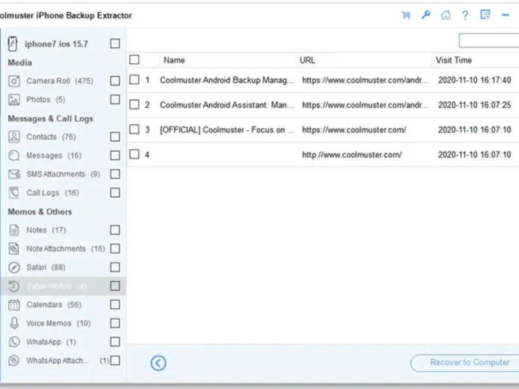Enable the Contacts checkbox
Viewport: 519px width, 389px height.
[x=115, y=137]
